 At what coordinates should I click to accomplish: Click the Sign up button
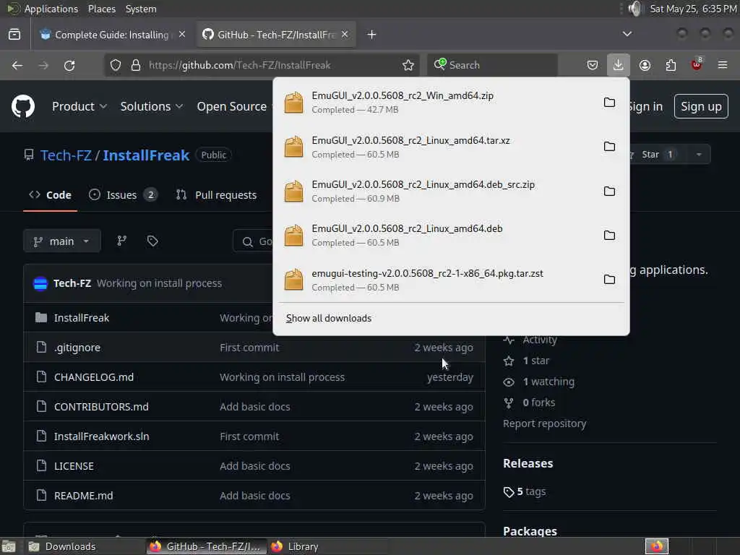(701, 106)
